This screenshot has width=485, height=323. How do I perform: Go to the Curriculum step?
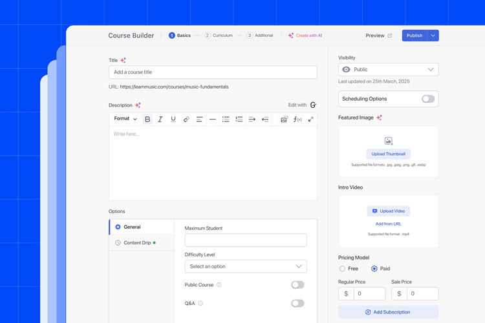[219, 36]
